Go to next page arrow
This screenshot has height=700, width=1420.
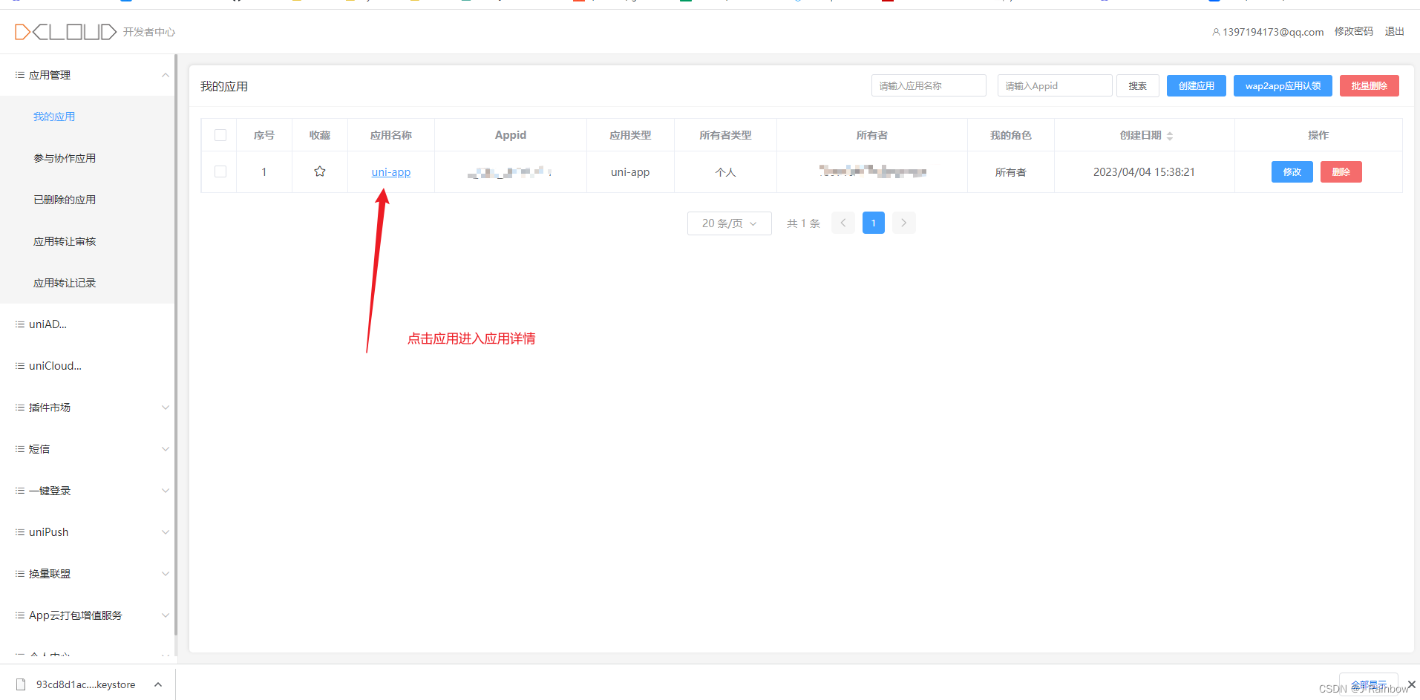click(903, 223)
